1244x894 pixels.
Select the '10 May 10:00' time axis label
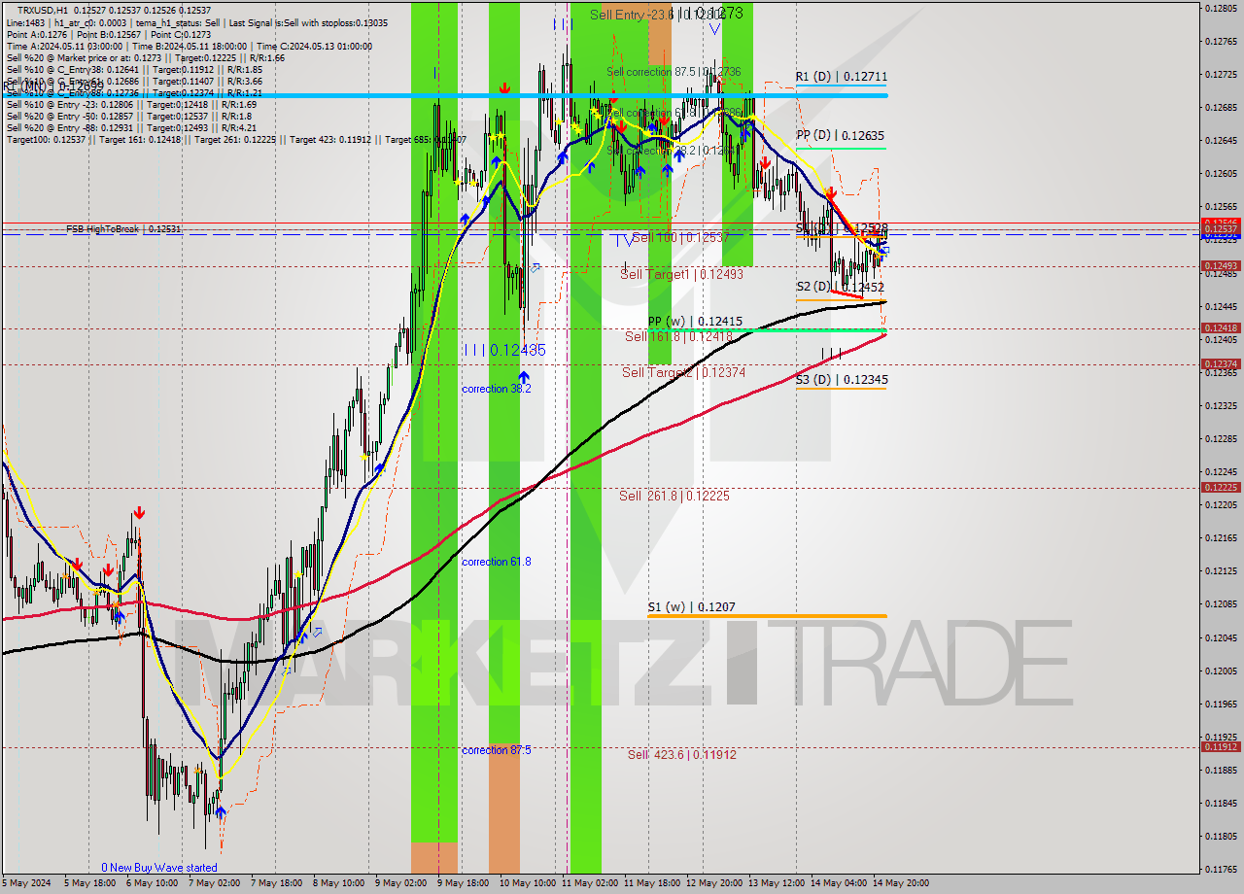point(527,883)
